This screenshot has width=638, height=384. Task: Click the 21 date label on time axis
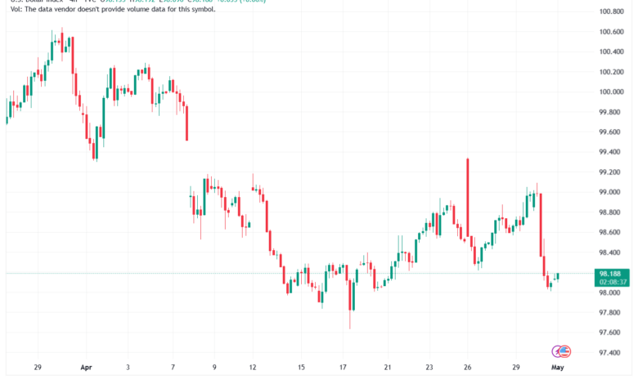(388, 368)
